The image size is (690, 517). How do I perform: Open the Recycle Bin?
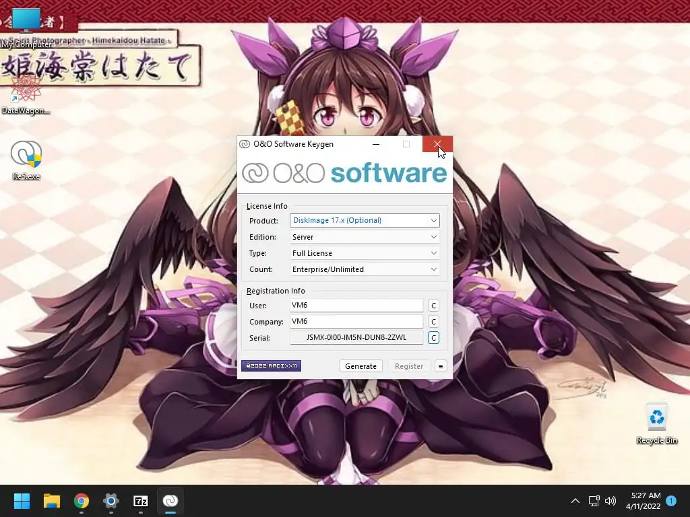(x=656, y=424)
